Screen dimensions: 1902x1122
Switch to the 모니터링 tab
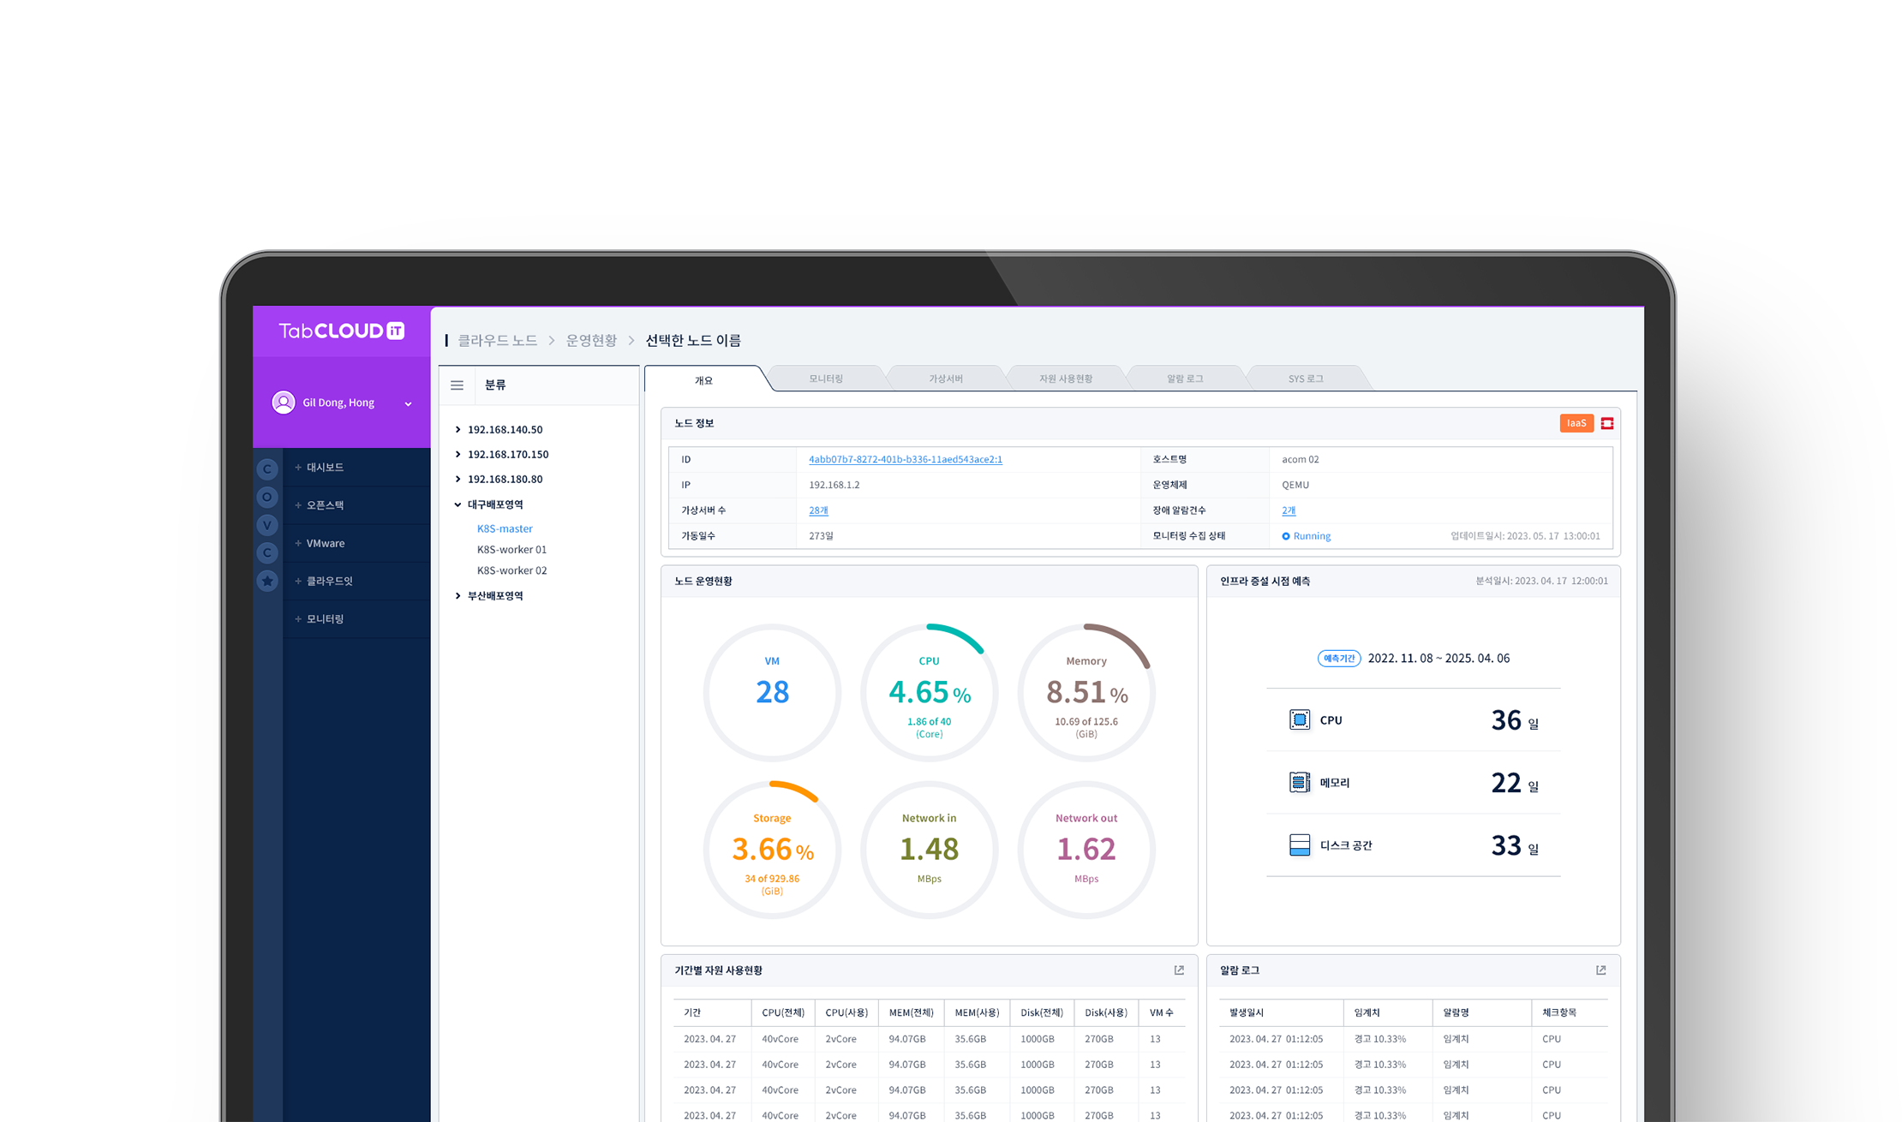tap(826, 379)
